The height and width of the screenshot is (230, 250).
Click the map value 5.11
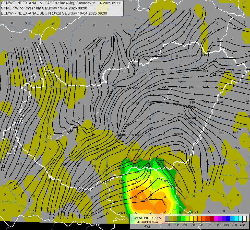(177, 87)
